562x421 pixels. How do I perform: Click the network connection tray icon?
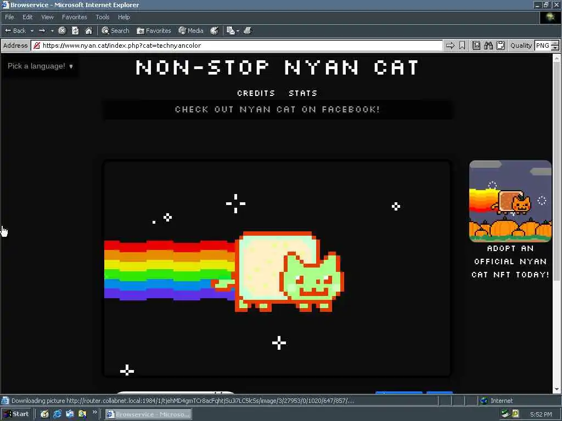tap(505, 414)
